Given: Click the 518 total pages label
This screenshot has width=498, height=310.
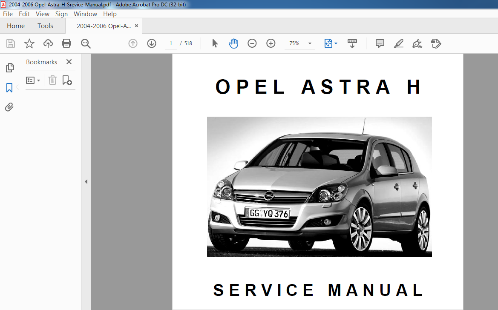Looking at the screenshot, I should (x=188, y=43).
